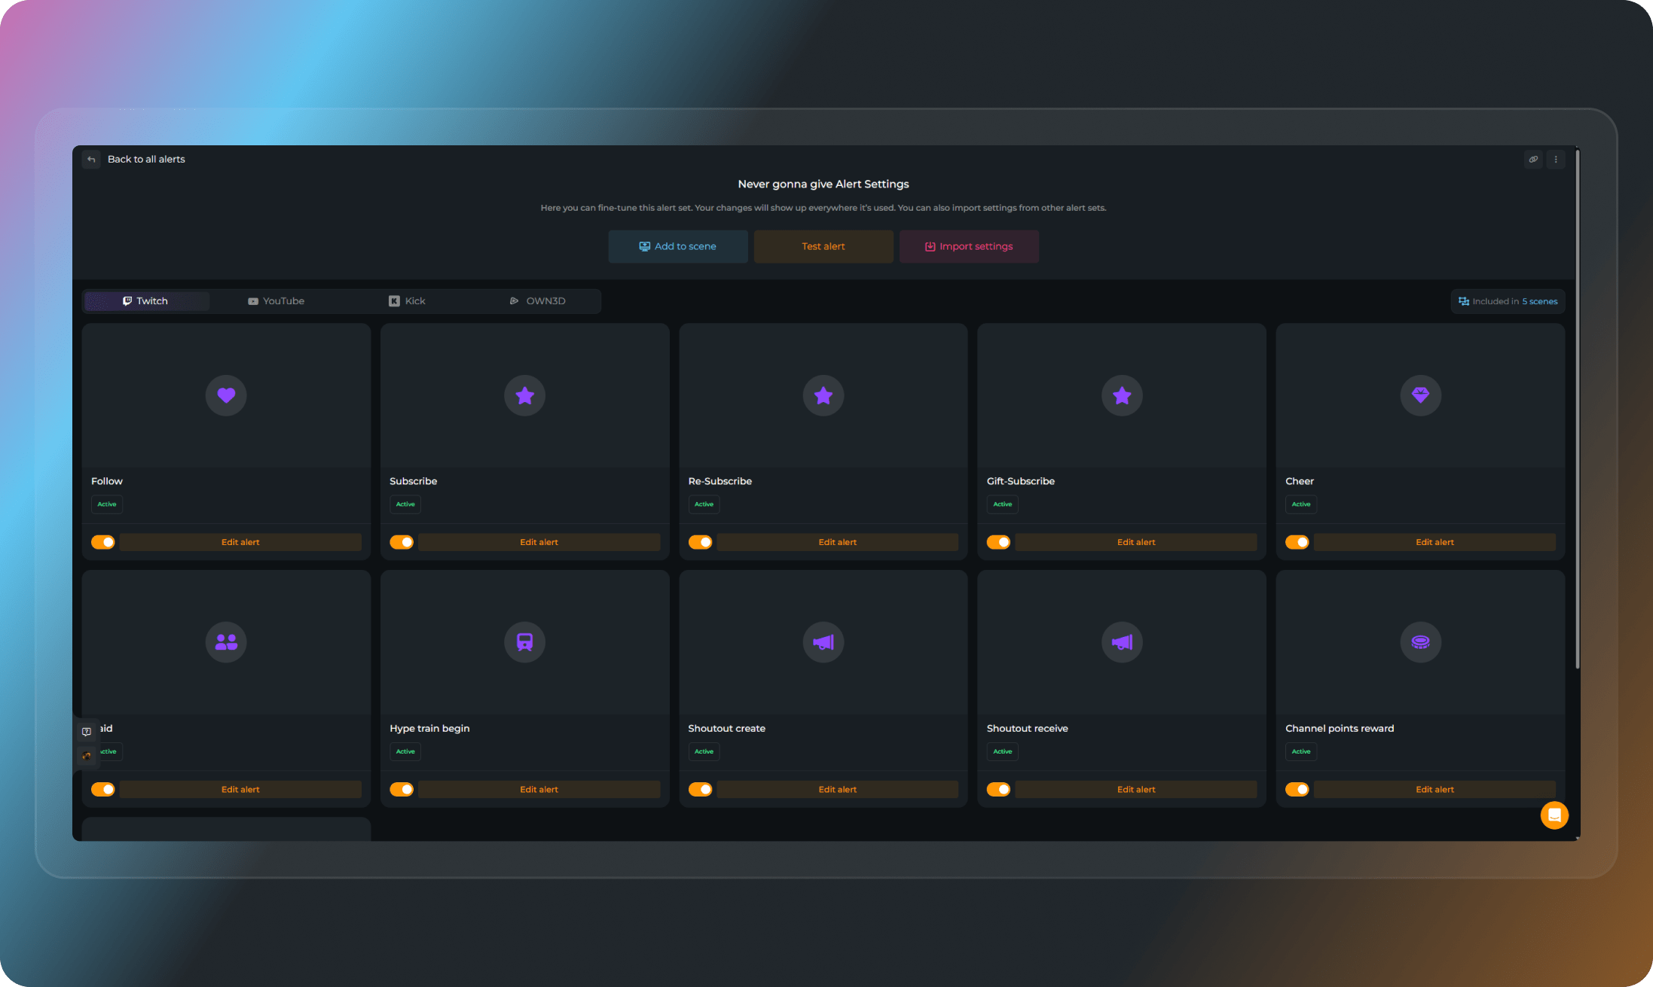Viewport: 1653px width, 987px height.
Task: Open the 5 scenes link
Action: [1539, 301]
